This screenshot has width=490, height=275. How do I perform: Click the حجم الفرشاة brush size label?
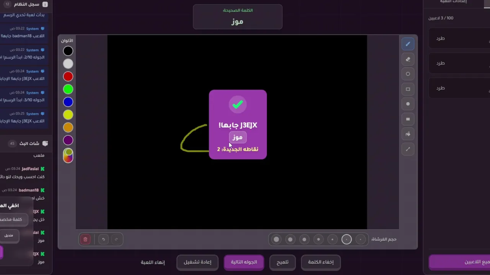tap(384, 239)
